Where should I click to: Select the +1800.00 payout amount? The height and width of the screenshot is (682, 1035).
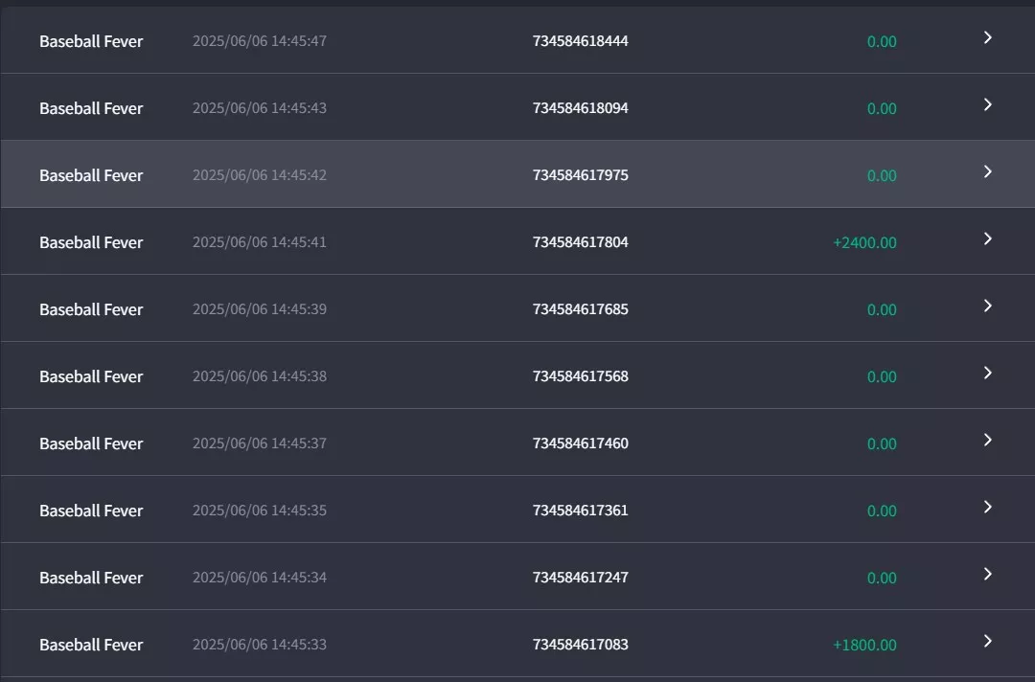[x=864, y=645]
